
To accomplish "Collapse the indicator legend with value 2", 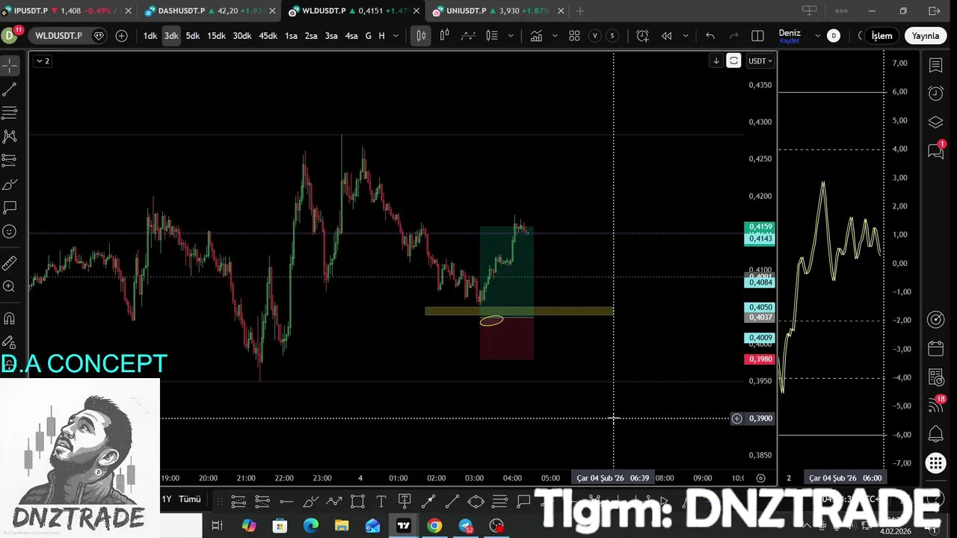I will click(43, 61).
